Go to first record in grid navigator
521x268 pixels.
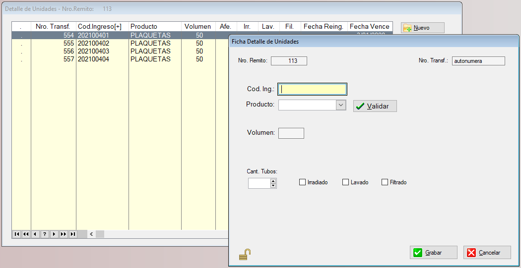tap(17, 234)
